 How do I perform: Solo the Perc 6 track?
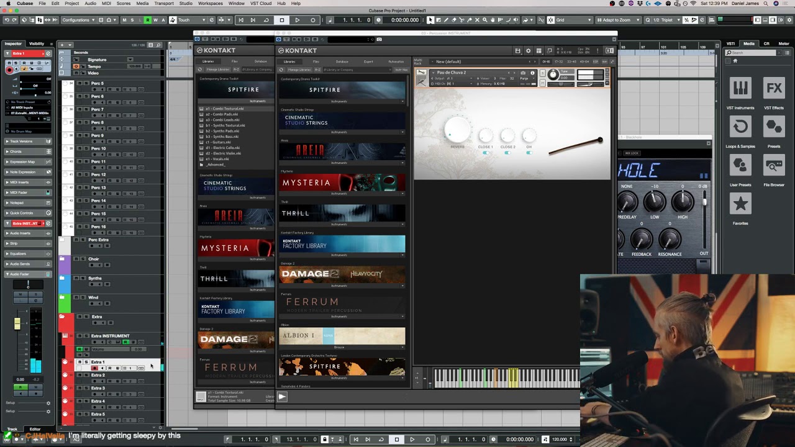[x=86, y=96]
